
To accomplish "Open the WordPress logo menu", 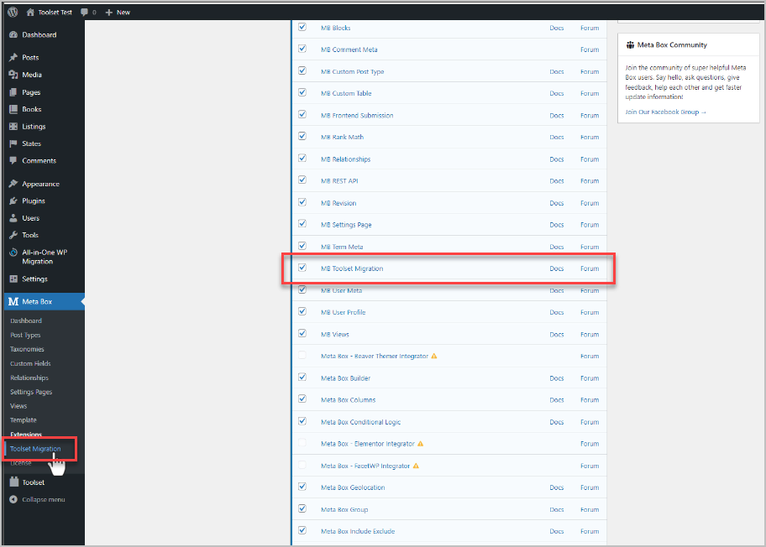I will pos(13,13).
